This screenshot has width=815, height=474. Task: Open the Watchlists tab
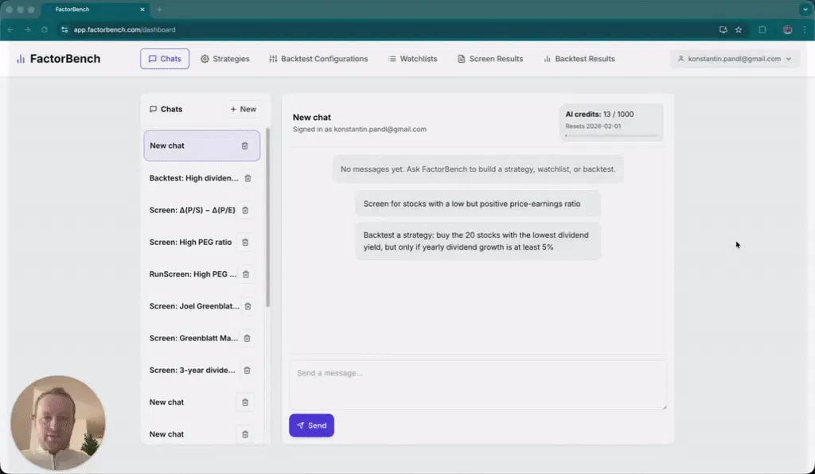click(x=413, y=59)
